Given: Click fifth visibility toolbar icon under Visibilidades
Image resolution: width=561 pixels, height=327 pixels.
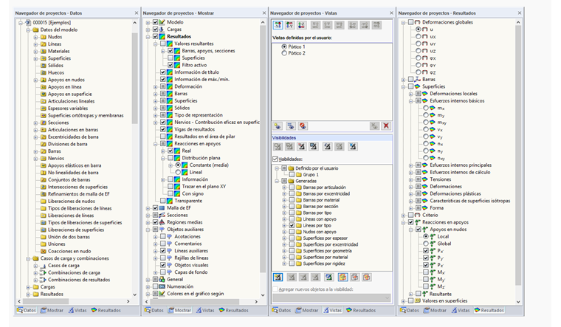Looking at the screenshot, I should pos(327,146).
